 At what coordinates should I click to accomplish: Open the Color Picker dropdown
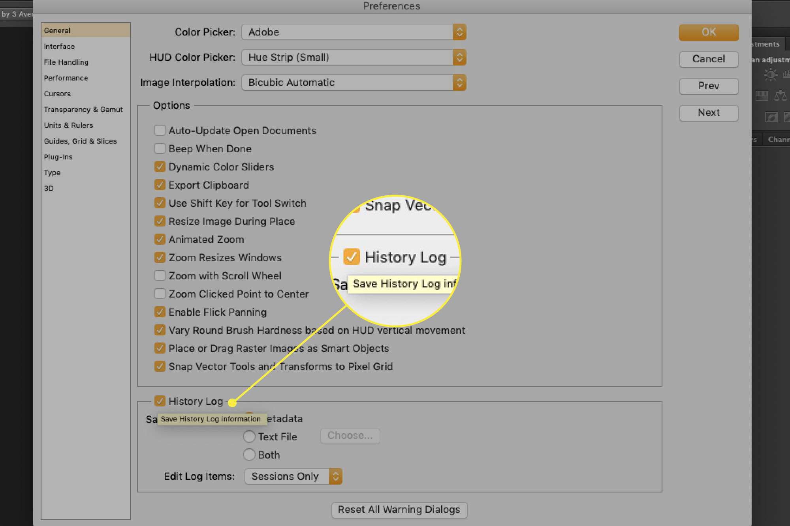tap(354, 32)
